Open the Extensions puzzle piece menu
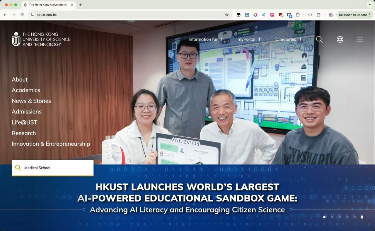 298,15
